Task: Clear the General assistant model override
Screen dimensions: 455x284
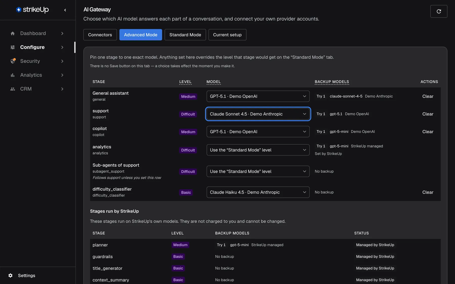Action: pyautogui.click(x=428, y=96)
